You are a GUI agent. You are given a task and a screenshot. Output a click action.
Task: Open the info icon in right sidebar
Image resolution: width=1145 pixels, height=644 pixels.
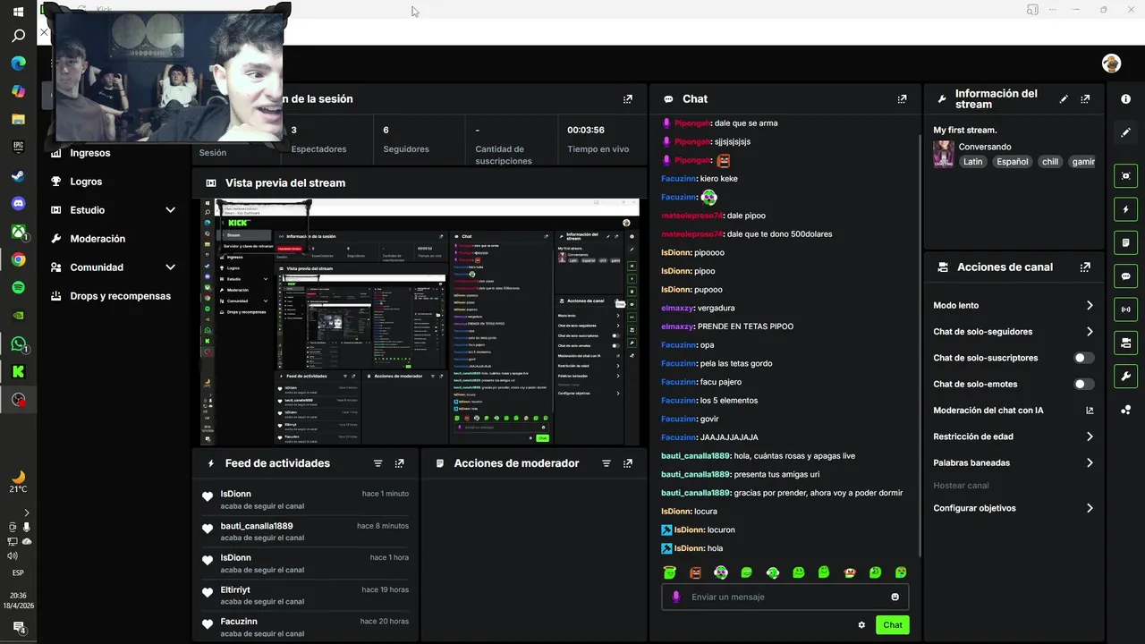pyautogui.click(x=1125, y=99)
